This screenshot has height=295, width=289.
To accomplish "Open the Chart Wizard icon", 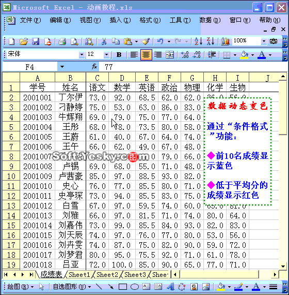I will [x=225, y=41].
